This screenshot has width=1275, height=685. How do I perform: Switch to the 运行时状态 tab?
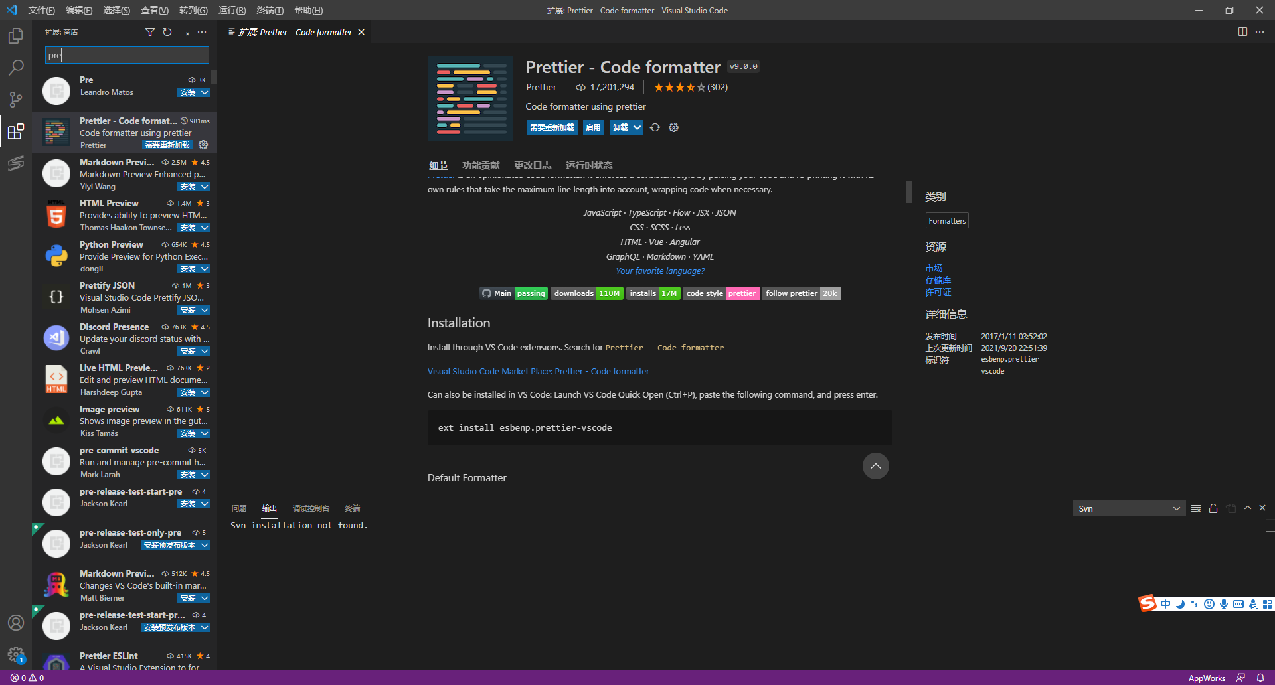click(589, 165)
